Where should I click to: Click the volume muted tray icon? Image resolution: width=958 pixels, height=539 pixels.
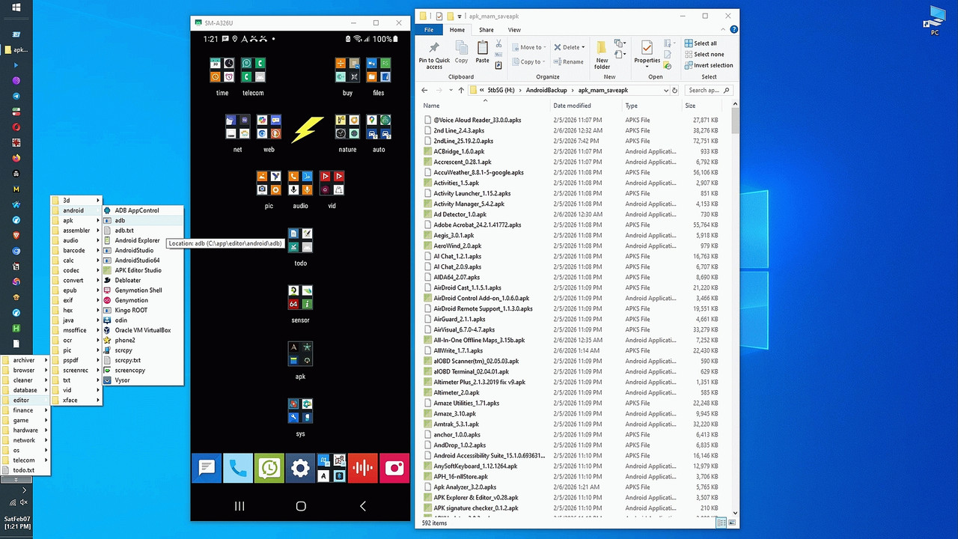(24, 502)
